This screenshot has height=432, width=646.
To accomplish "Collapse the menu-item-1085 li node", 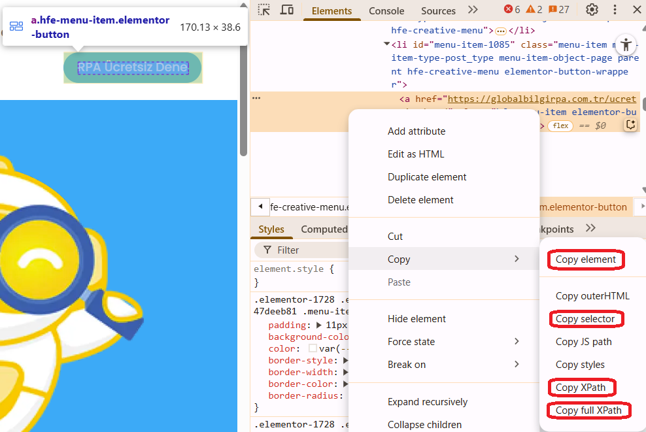I will (386, 44).
